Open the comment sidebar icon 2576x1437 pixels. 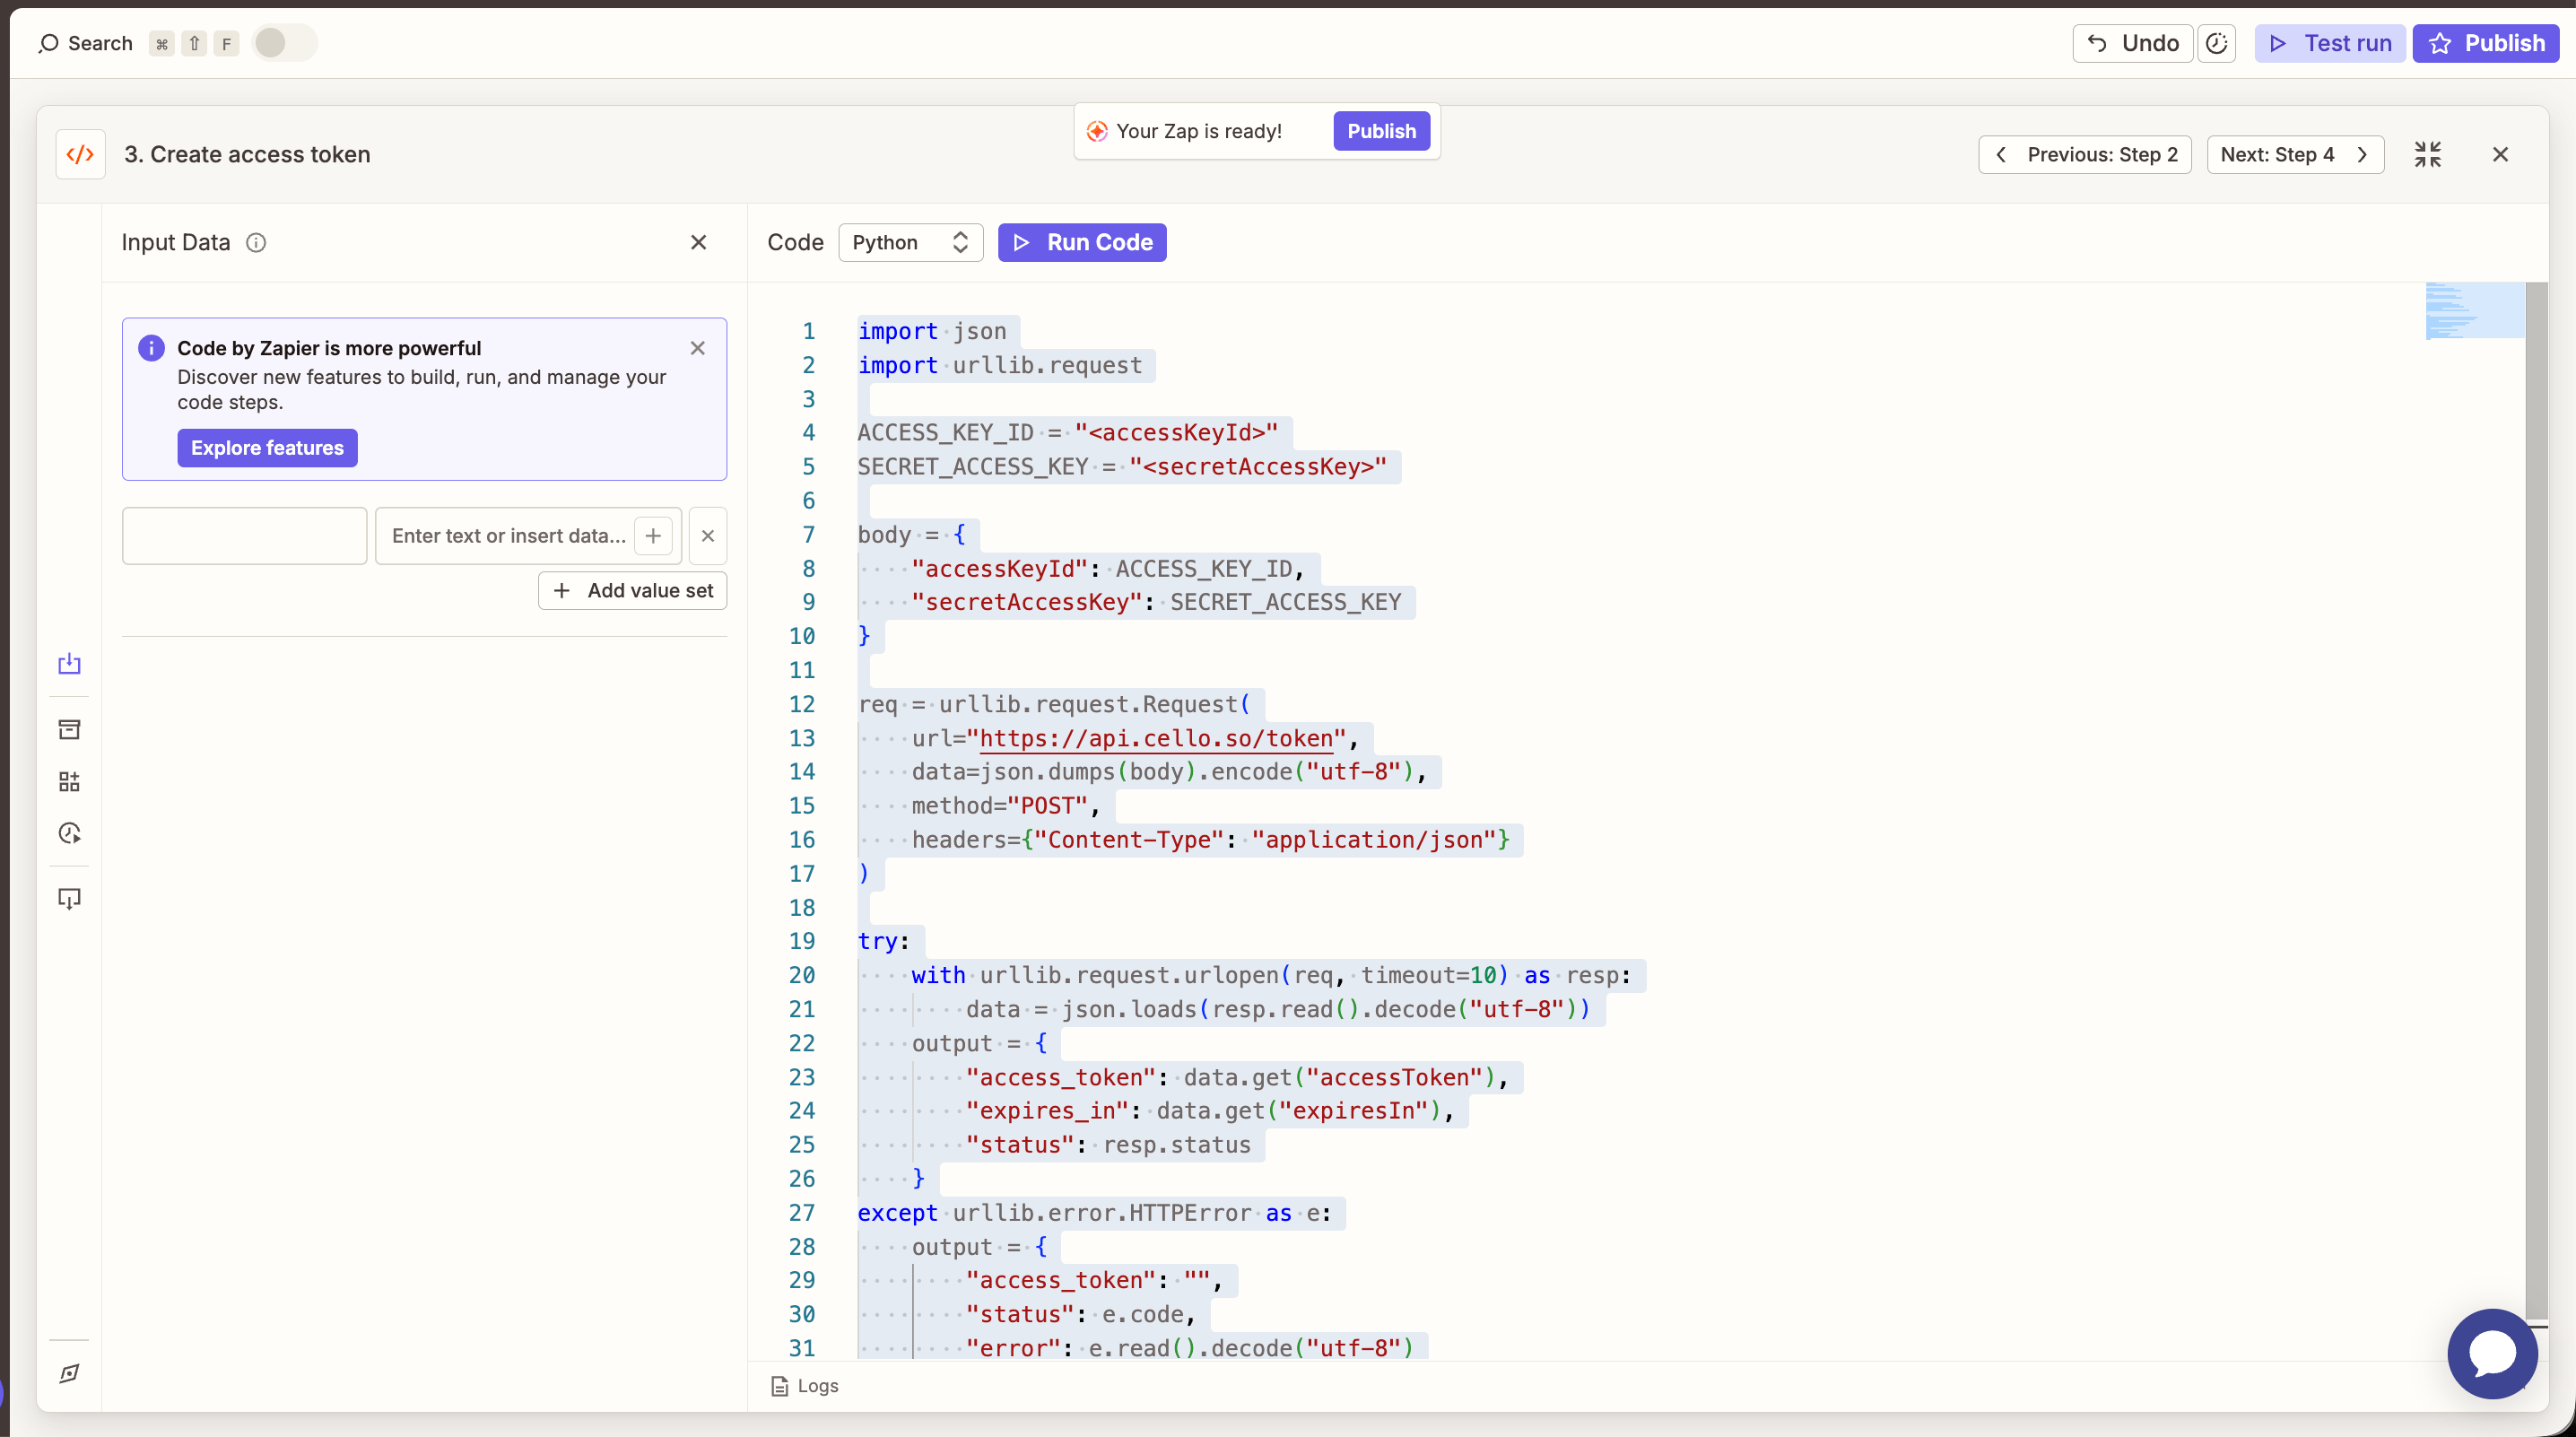(69, 899)
